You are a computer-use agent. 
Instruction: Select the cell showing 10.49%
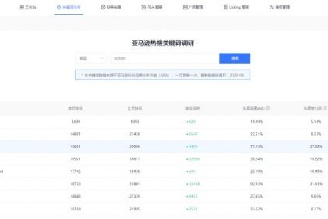[316, 171]
